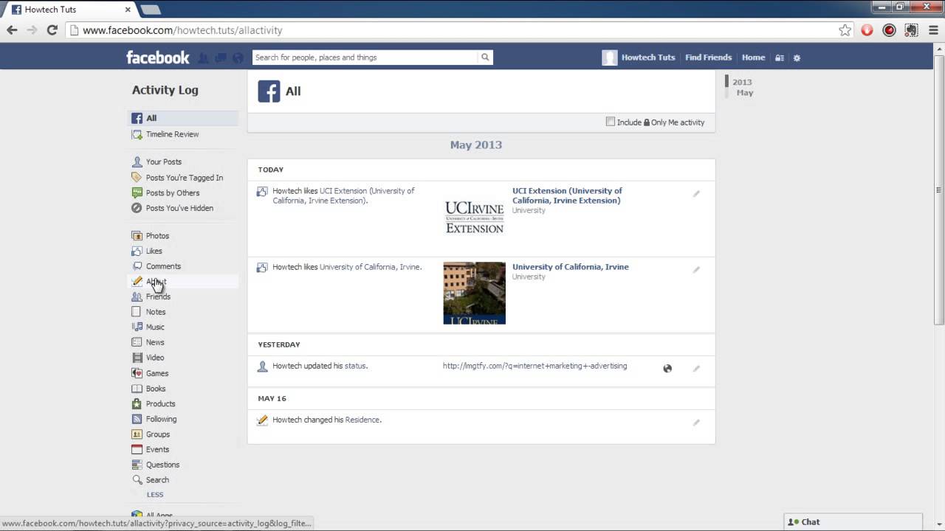Reload the page
This screenshot has height=531, width=945.
(52, 30)
